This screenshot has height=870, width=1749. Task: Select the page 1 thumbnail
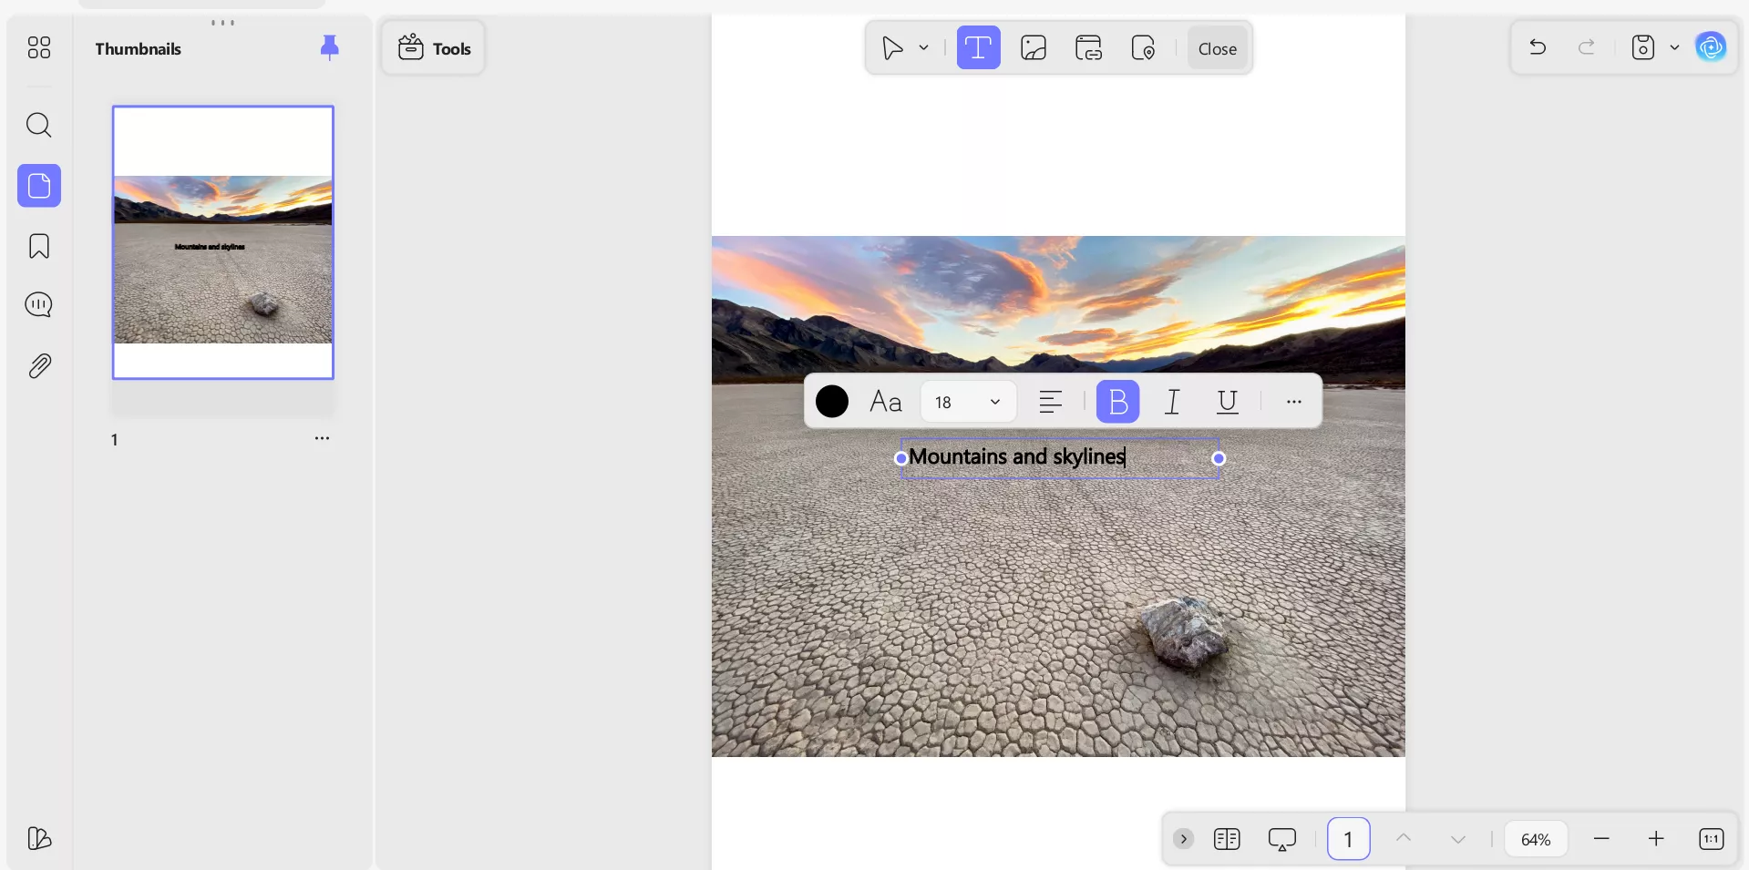[223, 242]
